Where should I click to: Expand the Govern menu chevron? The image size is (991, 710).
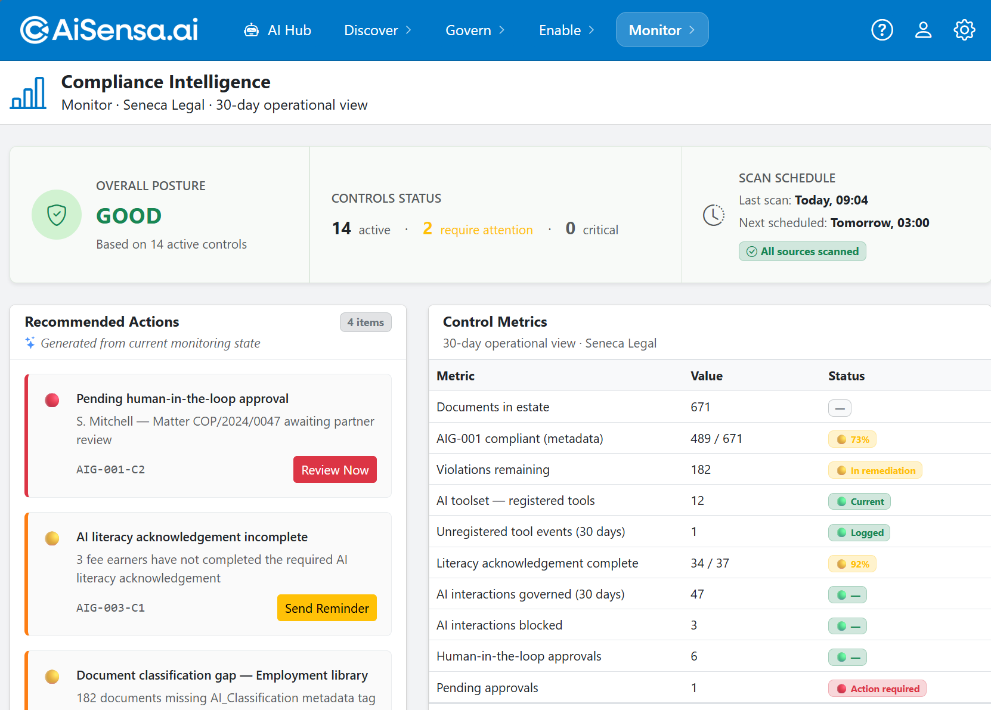(502, 30)
